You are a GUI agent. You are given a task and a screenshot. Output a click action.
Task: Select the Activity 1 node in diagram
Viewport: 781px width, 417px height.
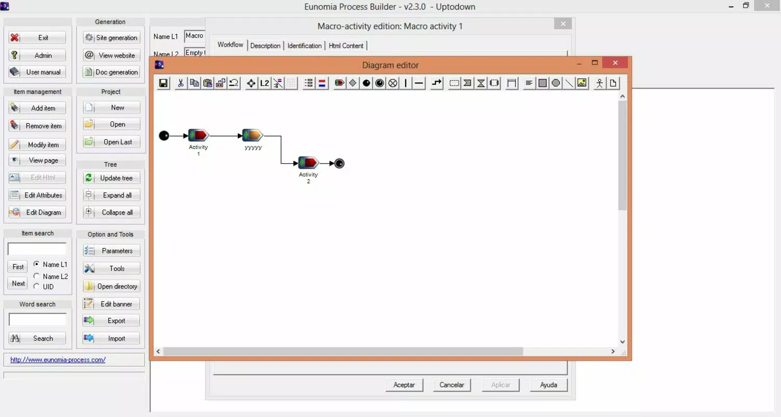click(x=199, y=136)
